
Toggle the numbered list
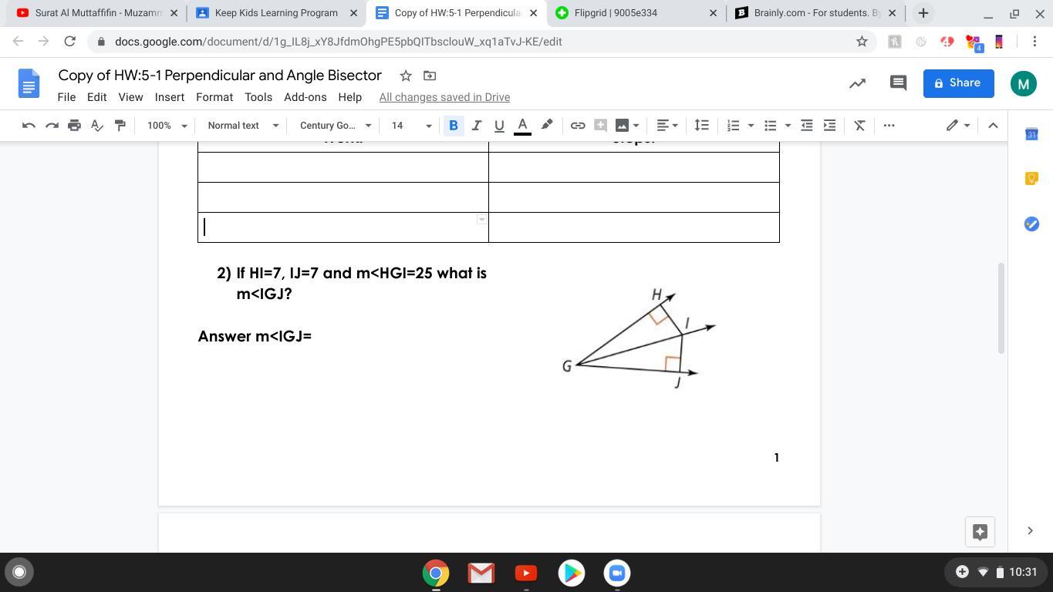point(733,126)
